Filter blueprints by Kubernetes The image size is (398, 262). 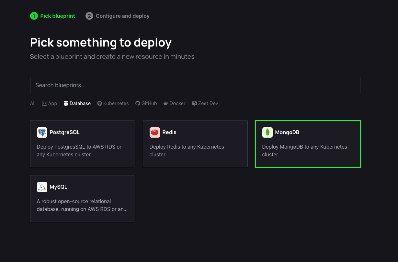coord(113,103)
